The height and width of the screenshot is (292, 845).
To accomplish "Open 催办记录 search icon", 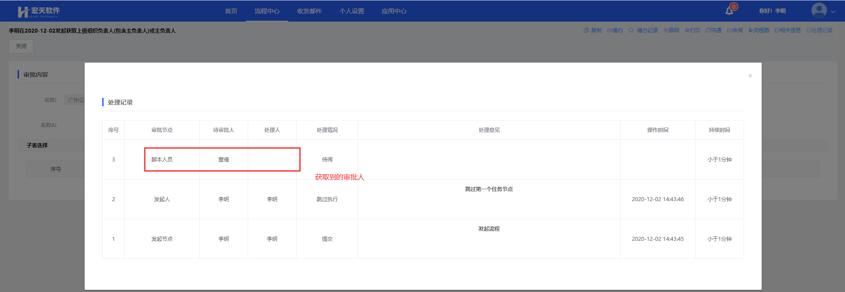I will pos(631,30).
